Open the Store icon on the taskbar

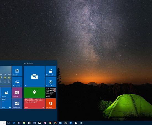[29, 123]
